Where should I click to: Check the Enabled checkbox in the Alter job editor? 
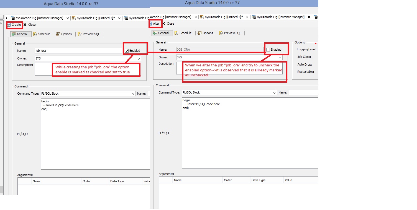(268, 50)
